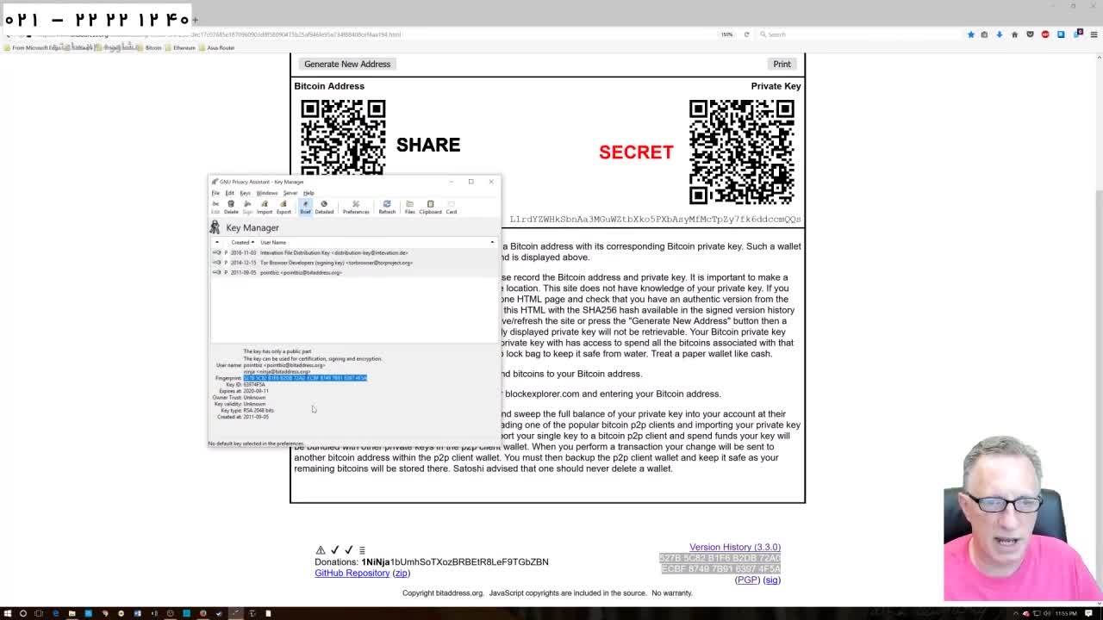Click the Generate New Address button
Screen dimensions: 1103x620
click(347, 64)
